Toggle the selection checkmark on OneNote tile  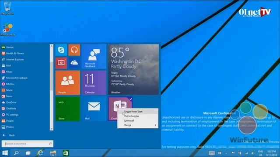[131, 99]
